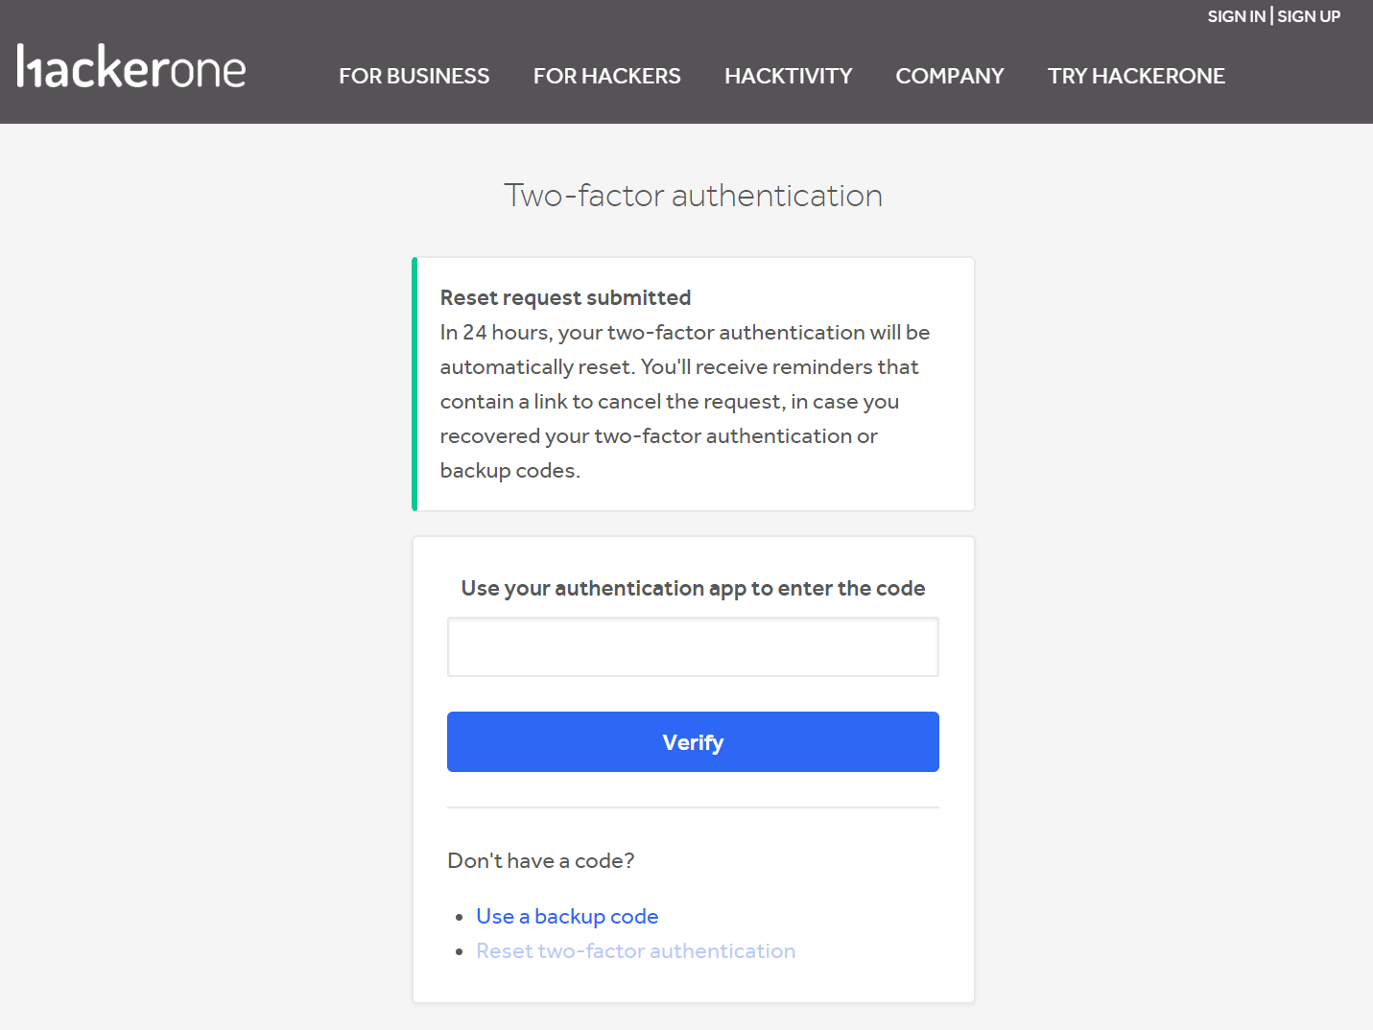The width and height of the screenshot is (1373, 1030).
Task: Open the FOR BUSINESS menu item
Action: (414, 76)
